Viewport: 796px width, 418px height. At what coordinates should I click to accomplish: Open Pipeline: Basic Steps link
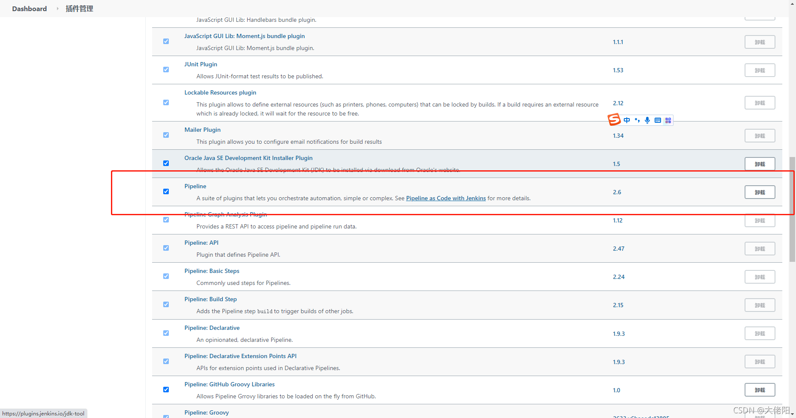pos(212,271)
